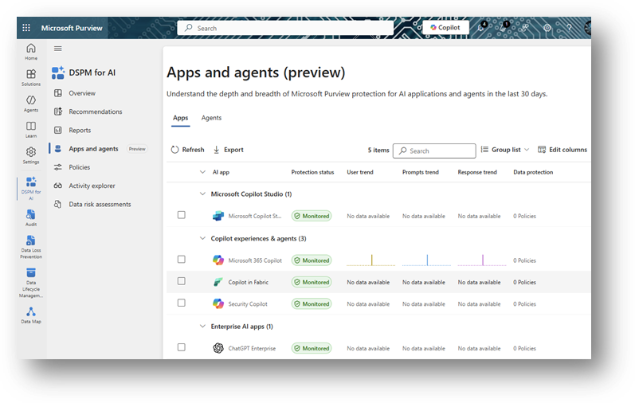
Task: Click the Monitored badge for ChatGPT Enterprise
Action: [312, 348]
